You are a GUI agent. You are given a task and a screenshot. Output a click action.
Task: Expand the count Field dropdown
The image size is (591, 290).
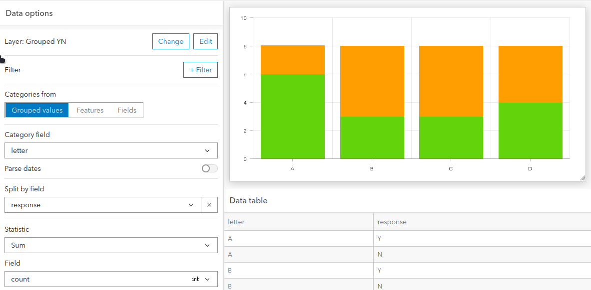click(111, 279)
